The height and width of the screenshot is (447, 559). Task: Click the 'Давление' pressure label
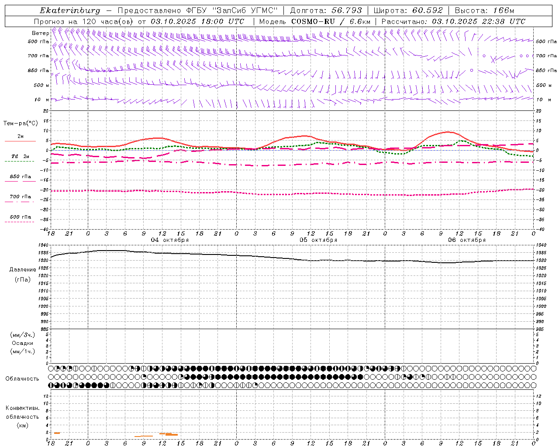click(x=22, y=269)
